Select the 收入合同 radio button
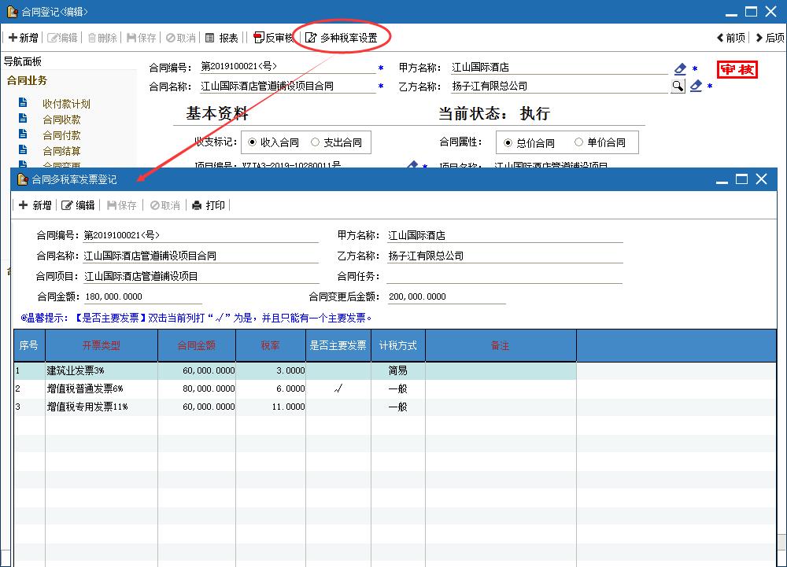This screenshot has width=787, height=567. (253, 142)
